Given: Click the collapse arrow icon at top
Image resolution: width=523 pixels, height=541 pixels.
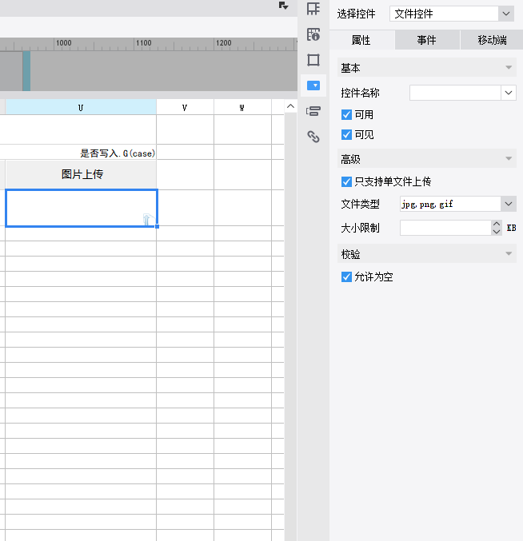Looking at the screenshot, I should (x=283, y=6).
